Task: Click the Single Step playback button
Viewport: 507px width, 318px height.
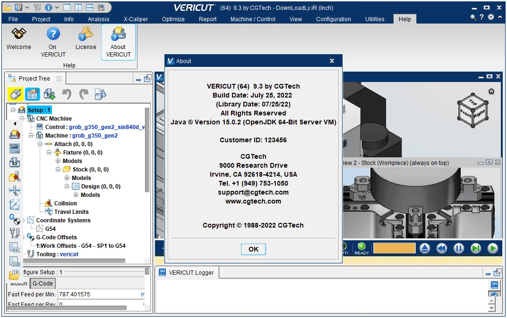Action: [476, 248]
